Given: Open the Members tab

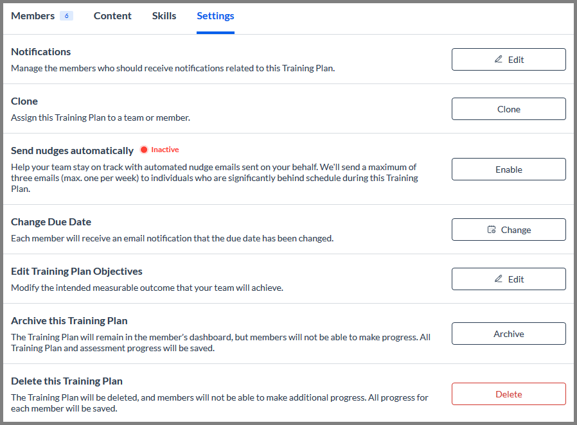Looking at the screenshot, I should point(33,16).
